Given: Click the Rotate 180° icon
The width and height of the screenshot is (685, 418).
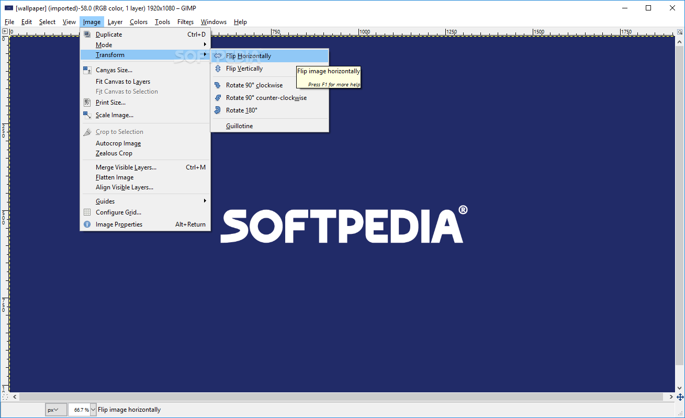Looking at the screenshot, I should [x=218, y=110].
